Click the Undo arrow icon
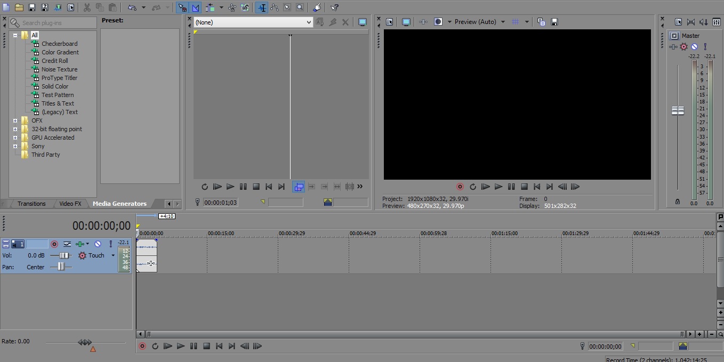The width and height of the screenshot is (724, 362). click(132, 7)
